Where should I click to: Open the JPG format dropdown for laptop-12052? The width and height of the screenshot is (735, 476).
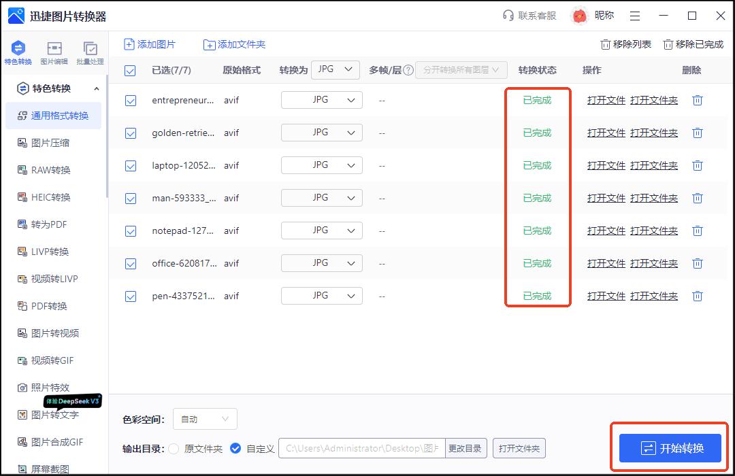pos(321,165)
